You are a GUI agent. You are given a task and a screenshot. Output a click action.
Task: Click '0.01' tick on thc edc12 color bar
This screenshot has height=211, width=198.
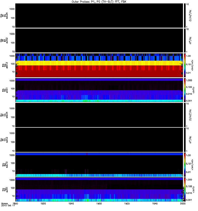(188, 172)
